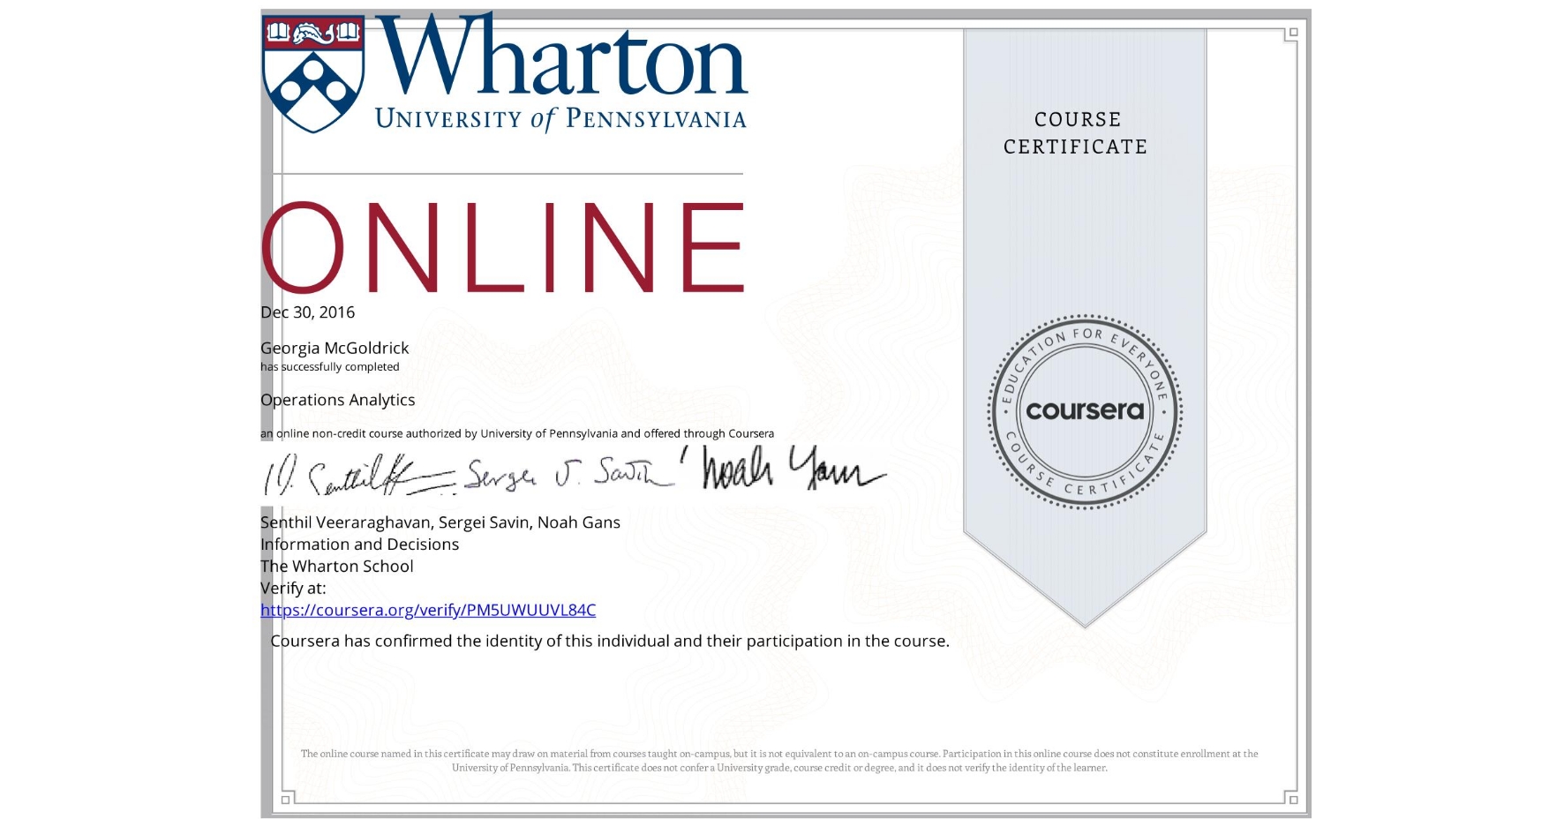1564x819 pixels.
Task: Click the fine-print disclaimer at the bottom
Action: tap(779, 761)
